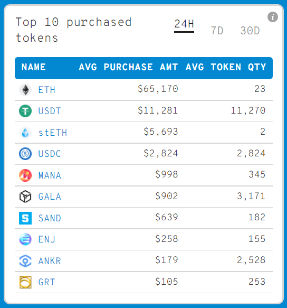Open the ANKR token name link
Screen dimensions: 287x308
pyautogui.click(x=50, y=261)
